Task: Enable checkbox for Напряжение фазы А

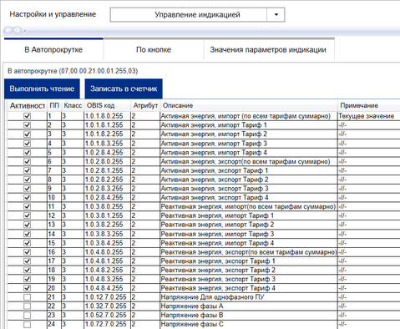Action: click(x=28, y=306)
